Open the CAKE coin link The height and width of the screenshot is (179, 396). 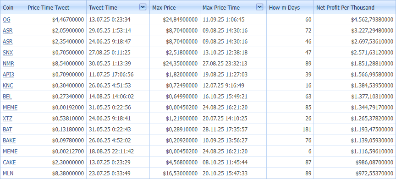[9, 163]
